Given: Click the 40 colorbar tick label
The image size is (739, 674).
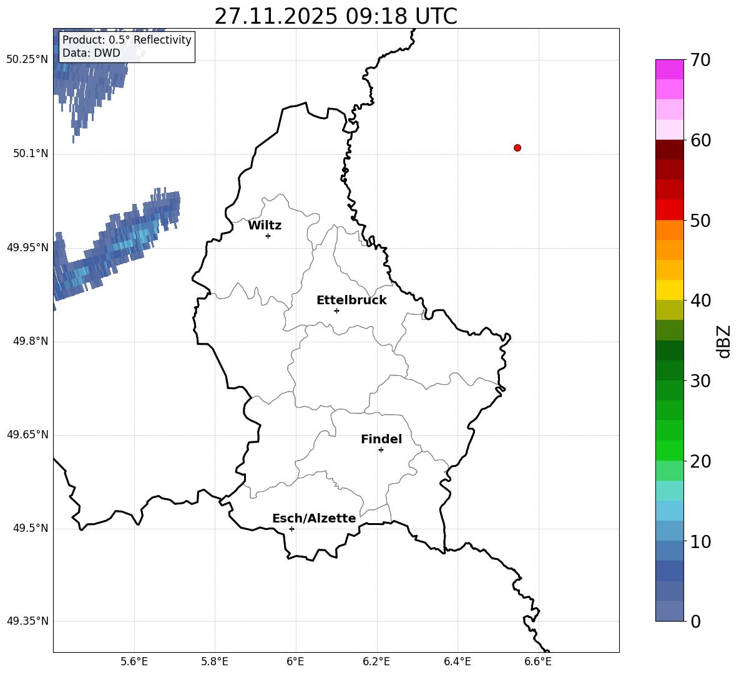Looking at the screenshot, I should [700, 301].
